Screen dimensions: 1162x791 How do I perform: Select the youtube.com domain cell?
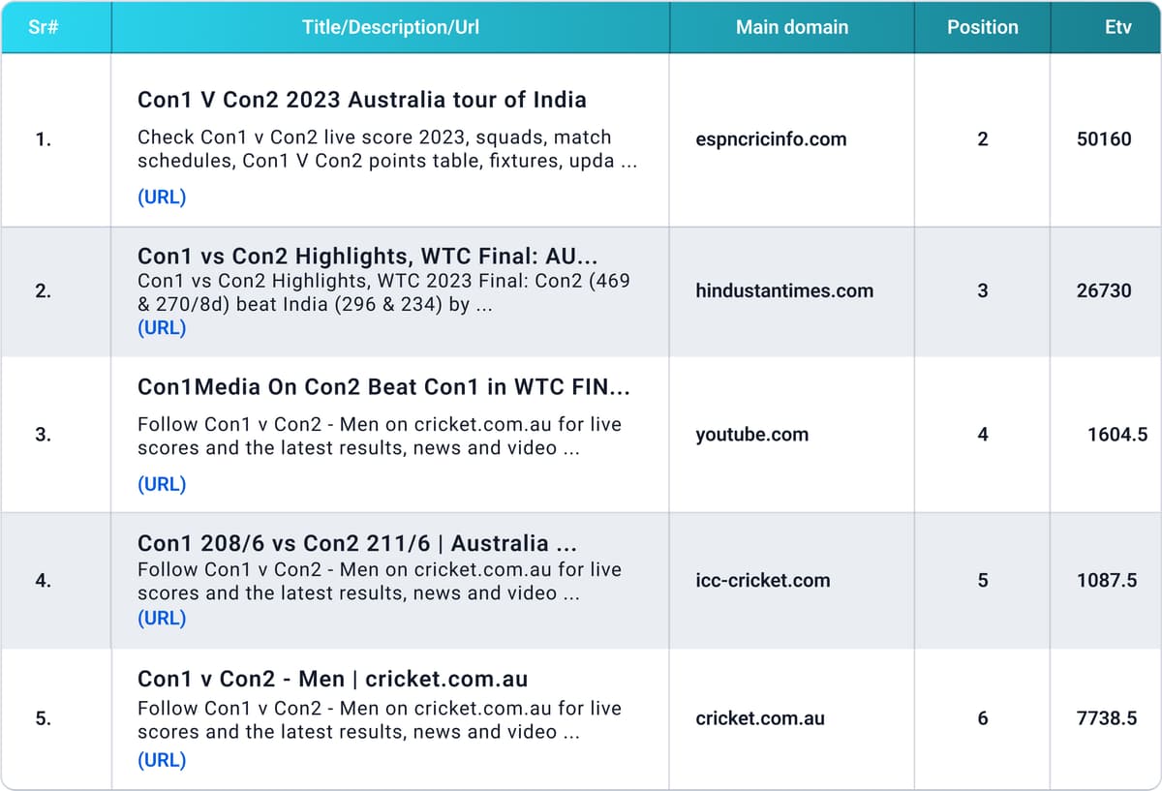pyautogui.click(x=751, y=435)
